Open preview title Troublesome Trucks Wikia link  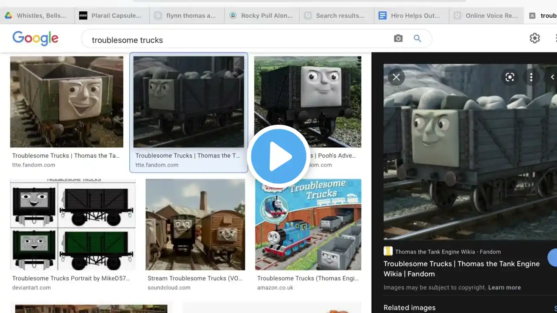point(461,269)
